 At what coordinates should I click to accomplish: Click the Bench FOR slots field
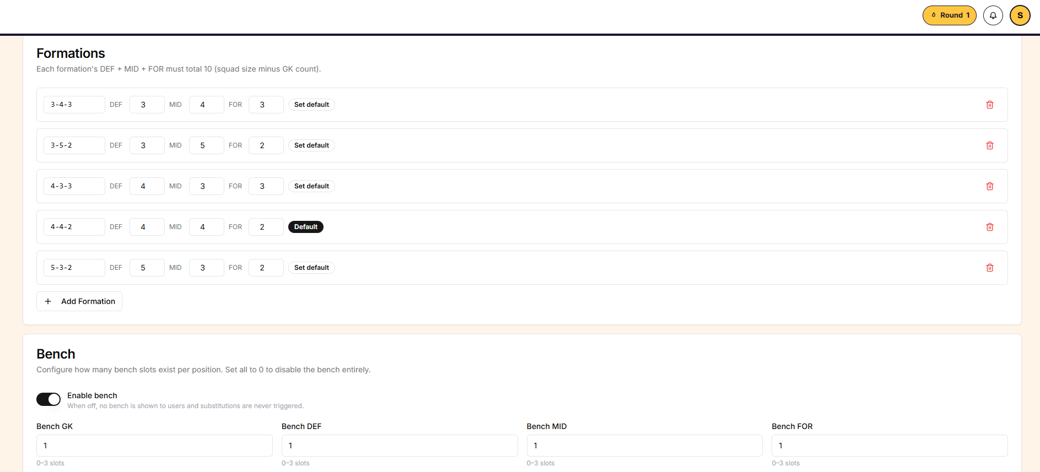tap(890, 446)
